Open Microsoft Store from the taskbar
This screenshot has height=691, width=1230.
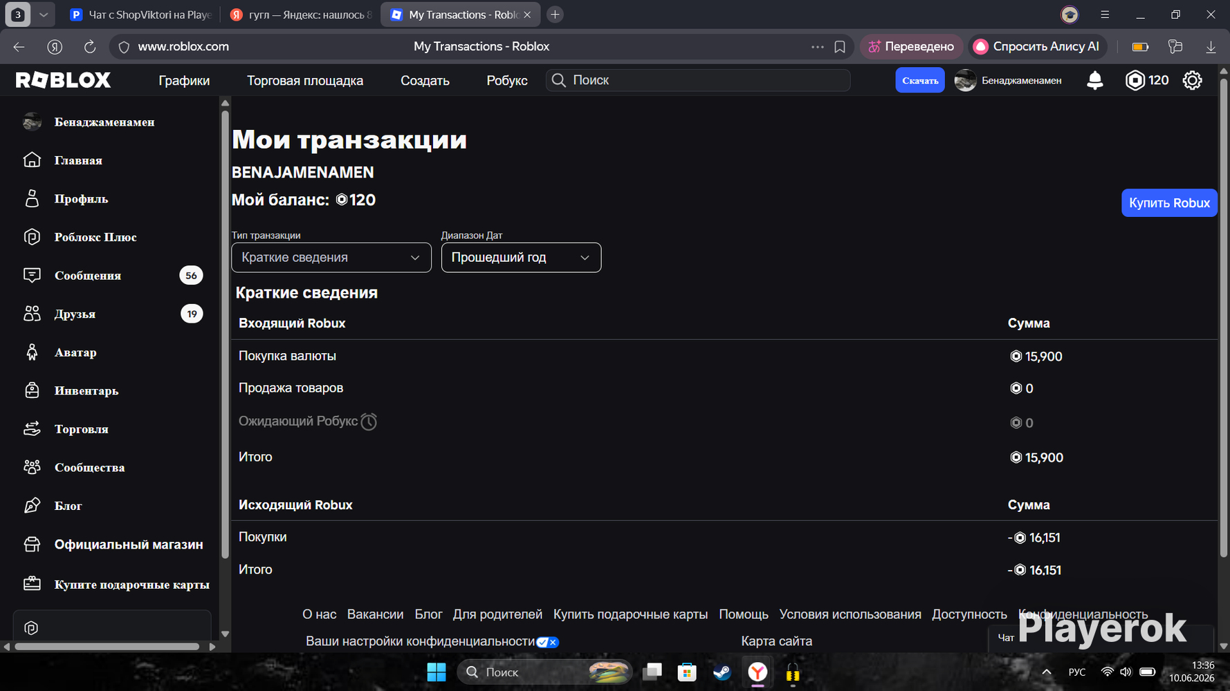(x=687, y=672)
